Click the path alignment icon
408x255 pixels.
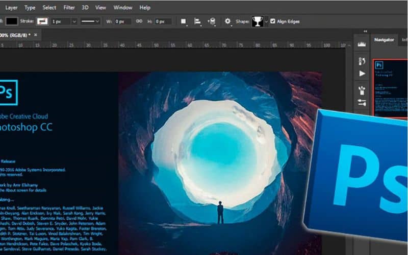click(x=197, y=21)
